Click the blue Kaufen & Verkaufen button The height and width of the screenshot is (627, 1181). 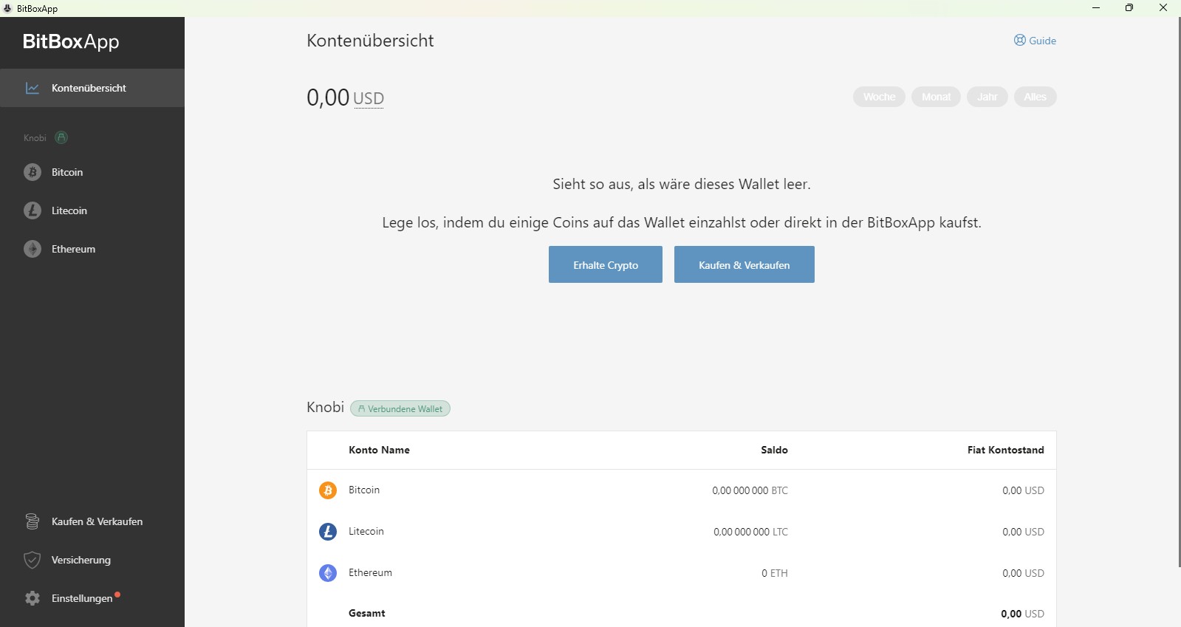[744, 264]
